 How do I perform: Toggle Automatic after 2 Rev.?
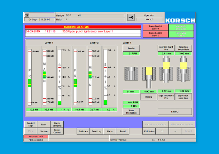(x=181, y=28)
